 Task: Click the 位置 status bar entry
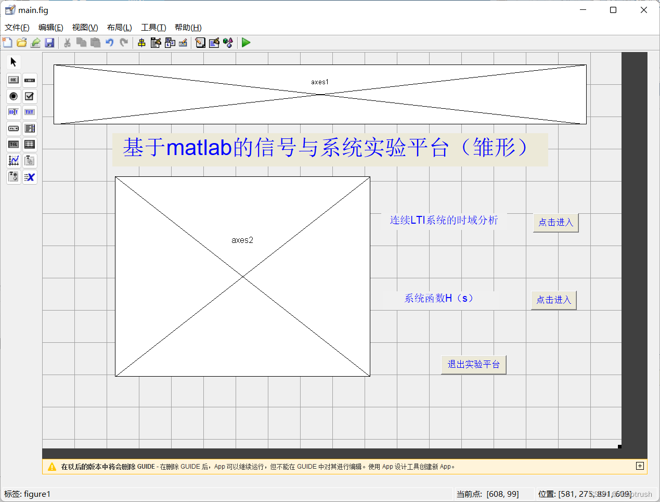(x=585, y=494)
